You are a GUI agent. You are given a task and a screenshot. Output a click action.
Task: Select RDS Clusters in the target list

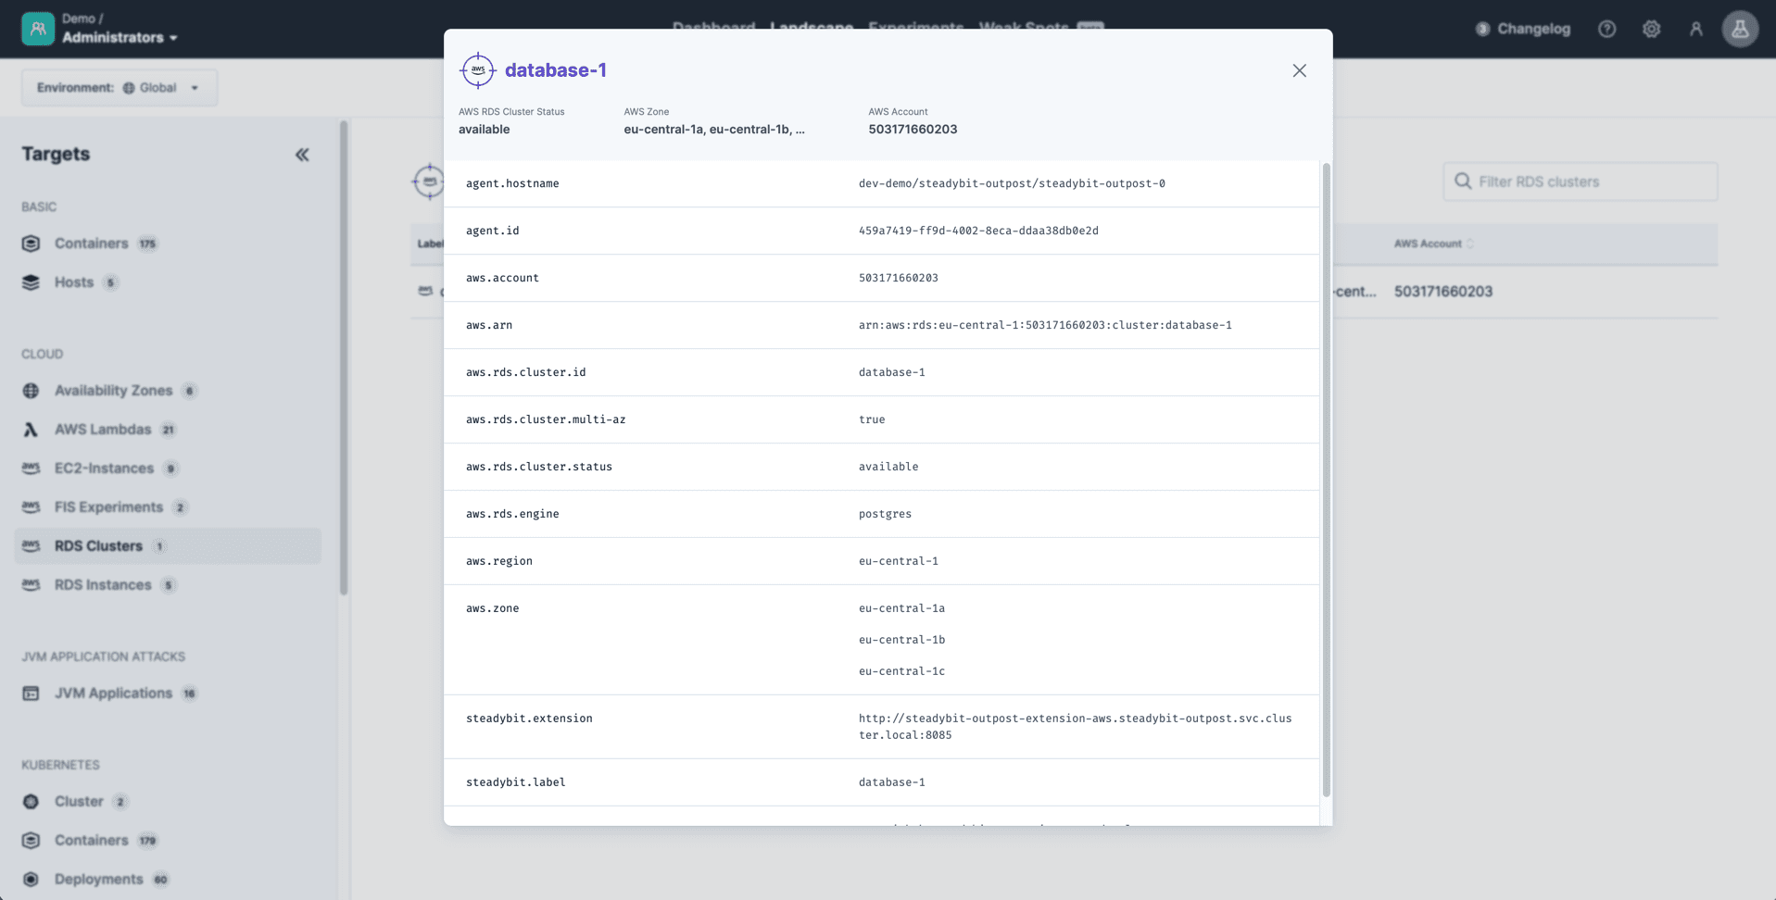tap(97, 545)
